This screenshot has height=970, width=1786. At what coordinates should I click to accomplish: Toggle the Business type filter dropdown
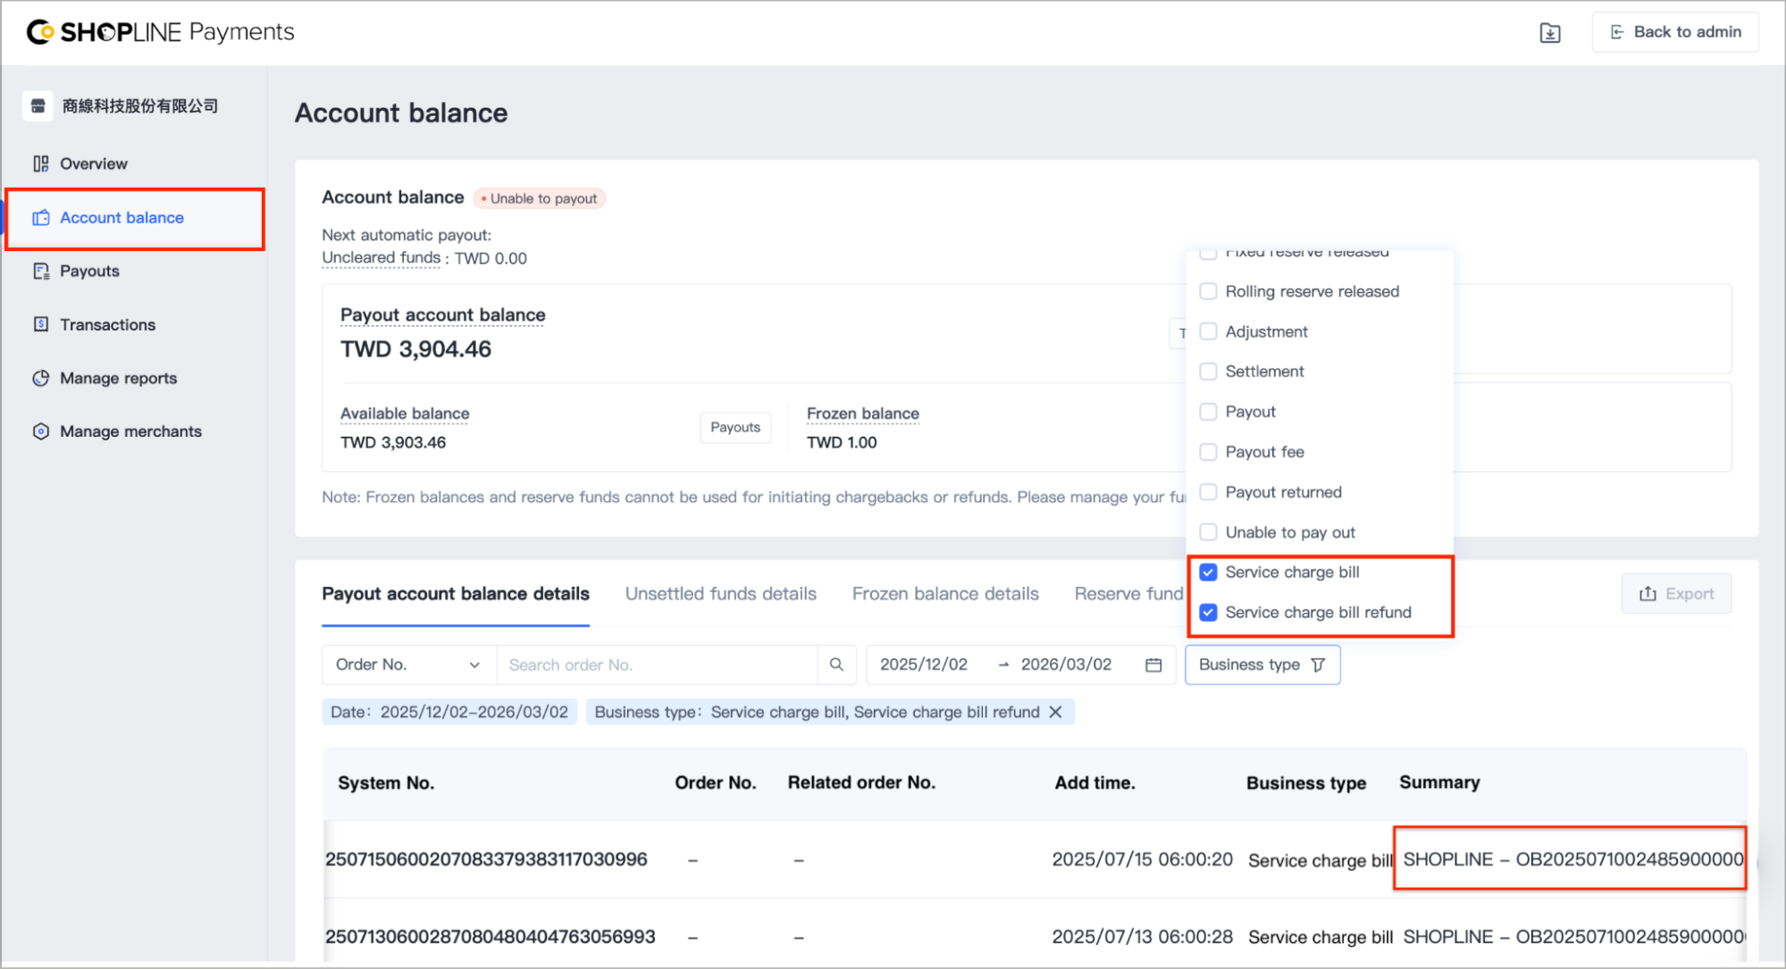tap(1262, 665)
